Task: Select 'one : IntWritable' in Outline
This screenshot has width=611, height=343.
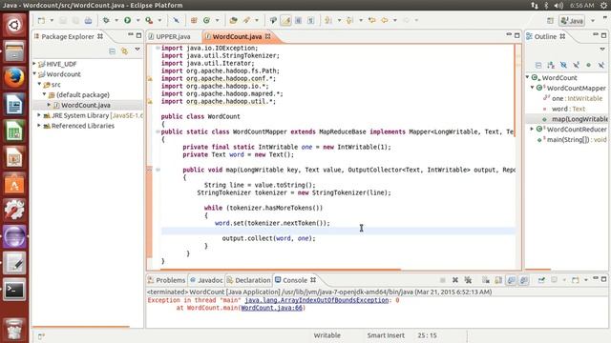Action: (x=574, y=98)
